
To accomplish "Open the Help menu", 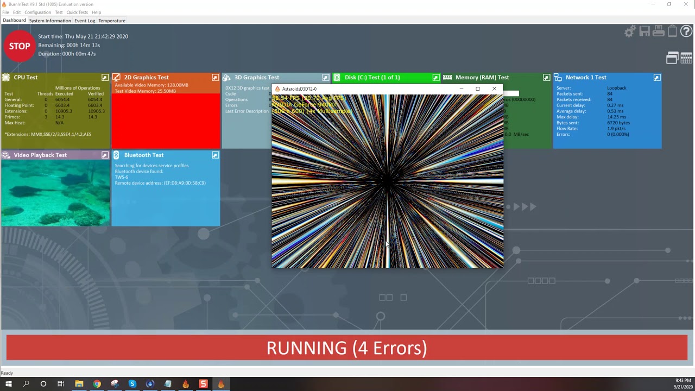I will tap(96, 12).
